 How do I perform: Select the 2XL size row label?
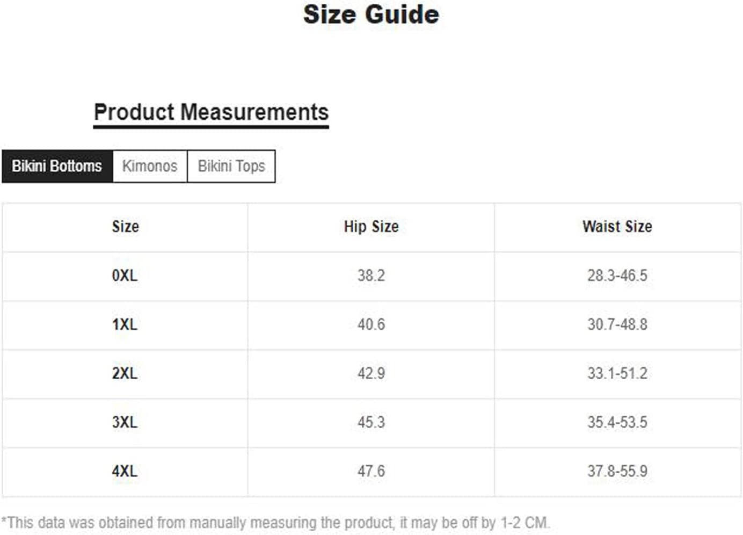click(x=125, y=373)
